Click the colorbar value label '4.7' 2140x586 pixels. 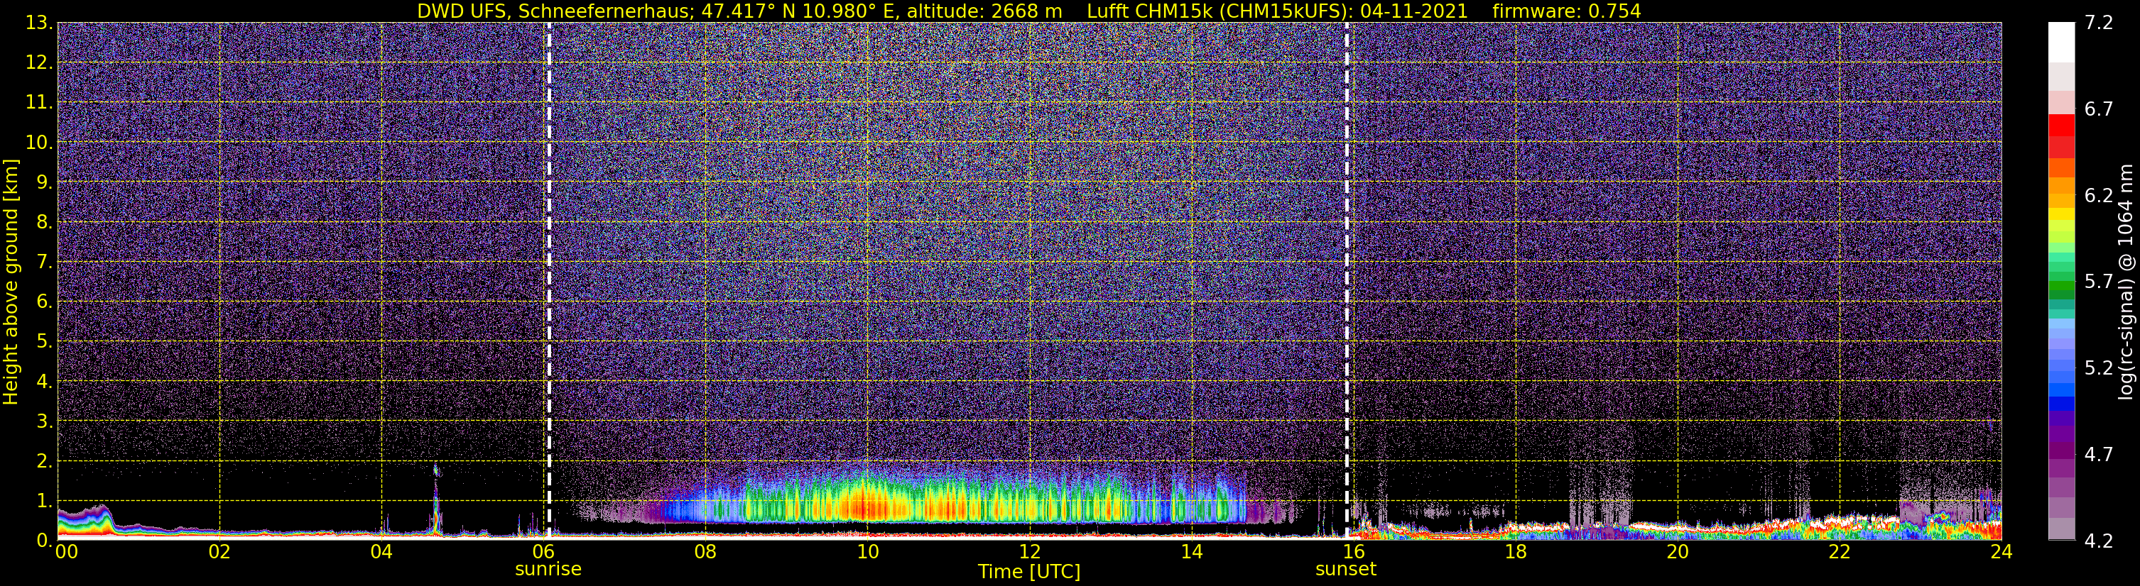pos(2099,455)
